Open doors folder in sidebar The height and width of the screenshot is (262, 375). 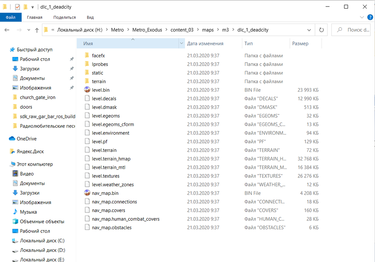click(x=26, y=107)
